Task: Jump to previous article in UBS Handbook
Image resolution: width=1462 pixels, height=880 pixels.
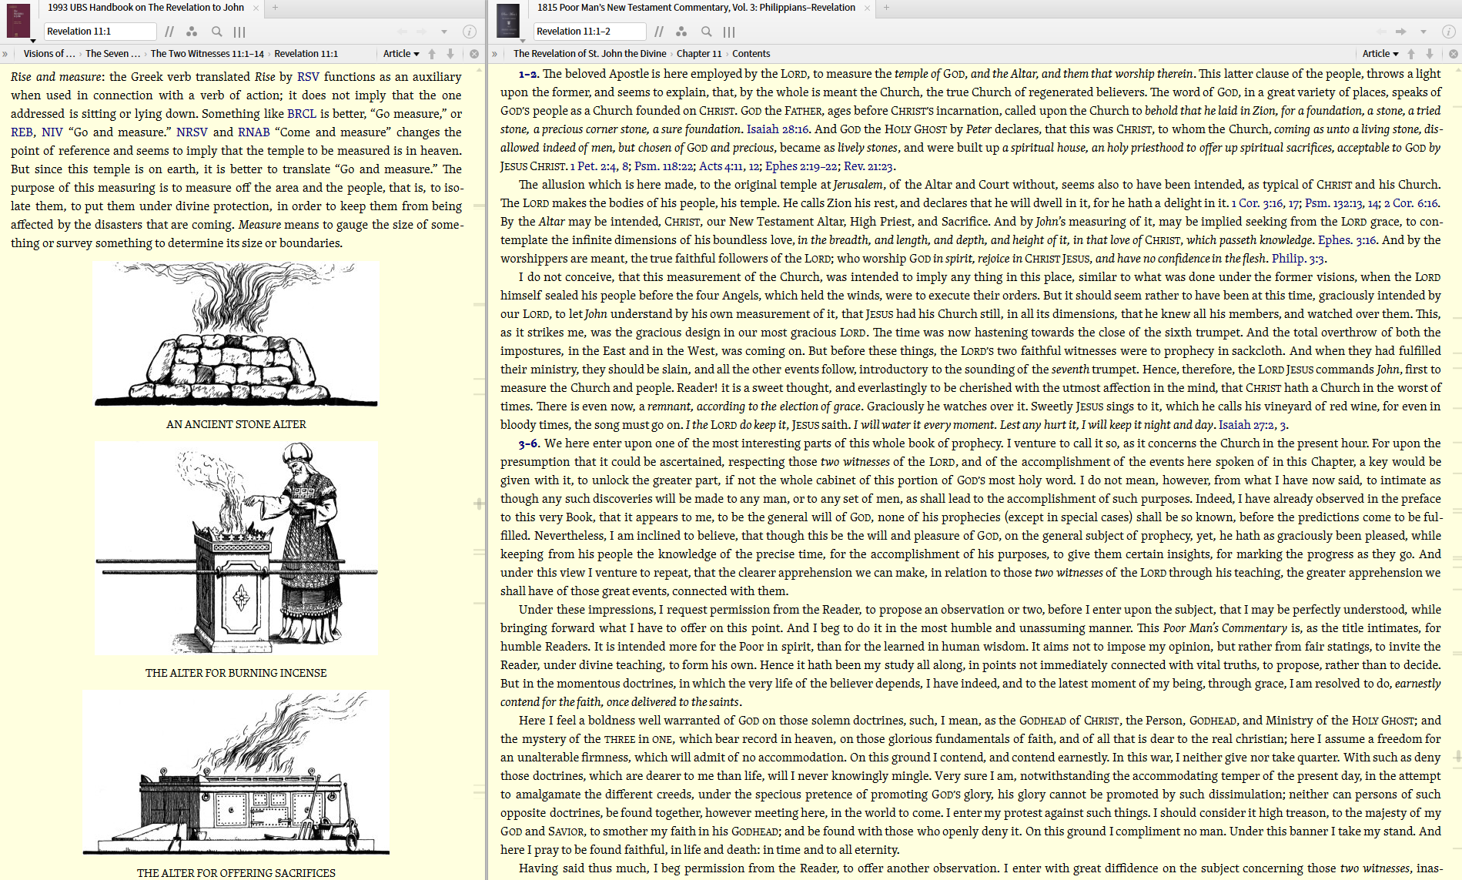Action: [x=432, y=54]
